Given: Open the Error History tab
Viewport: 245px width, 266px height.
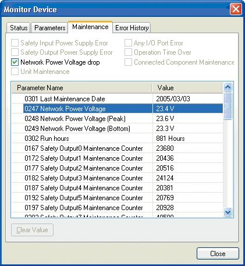Looking at the screenshot, I should [132, 28].
